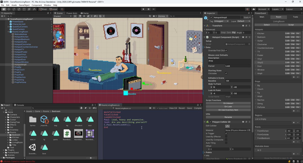Open the Layer Default dropdown
303x163 pixels.
click(x=244, y=21)
